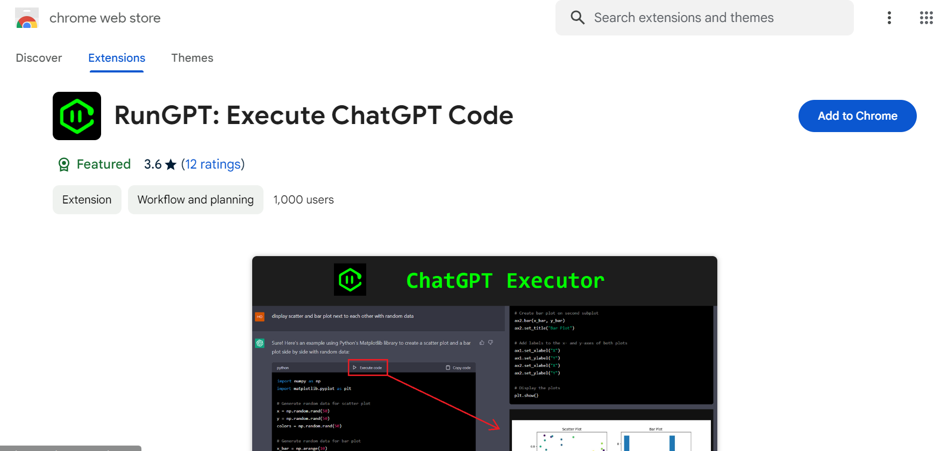Switch to the Themes tab
948x451 pixels.
(x=192, y=57)
